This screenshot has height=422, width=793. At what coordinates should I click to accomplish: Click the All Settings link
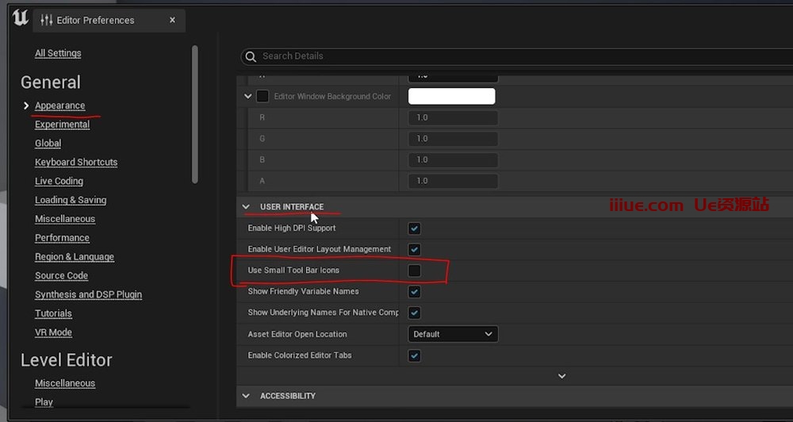tap(58, 53)
